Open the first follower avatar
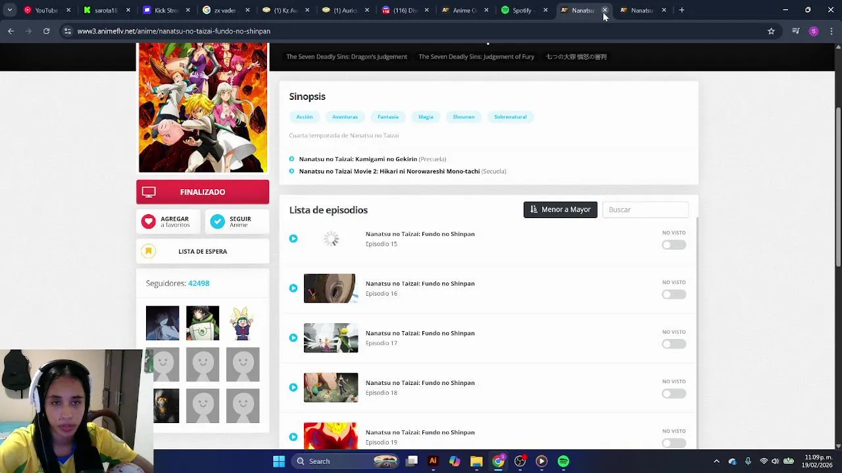This screenshot has height=473, width=842. point(162,323)
